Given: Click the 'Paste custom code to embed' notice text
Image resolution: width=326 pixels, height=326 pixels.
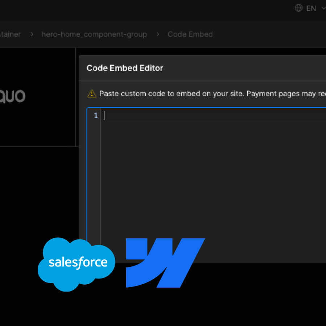Looking at the screenshot, I should coord(212,94).
